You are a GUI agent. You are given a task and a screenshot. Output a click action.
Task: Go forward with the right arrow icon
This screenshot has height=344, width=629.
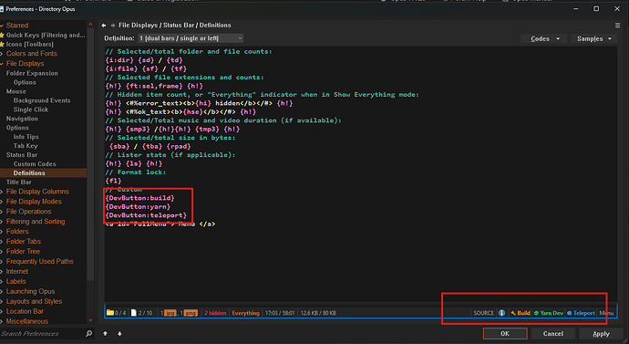click(x=113, y=26)
